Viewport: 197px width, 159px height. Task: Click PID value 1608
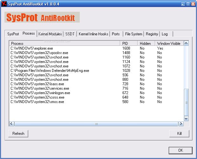126,48
